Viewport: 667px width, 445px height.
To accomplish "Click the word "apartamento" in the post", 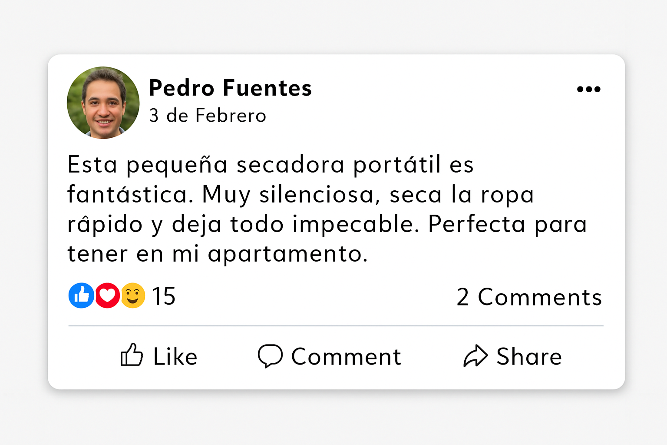I will click(287, 254).
